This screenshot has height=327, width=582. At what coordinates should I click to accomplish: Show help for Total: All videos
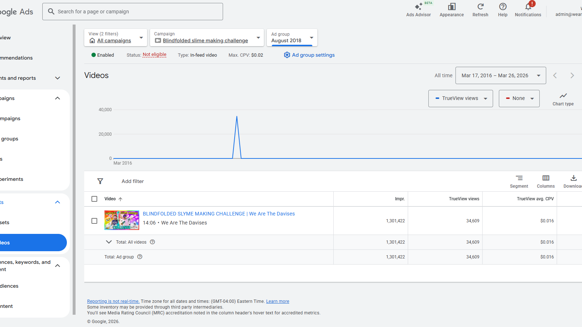153,242
